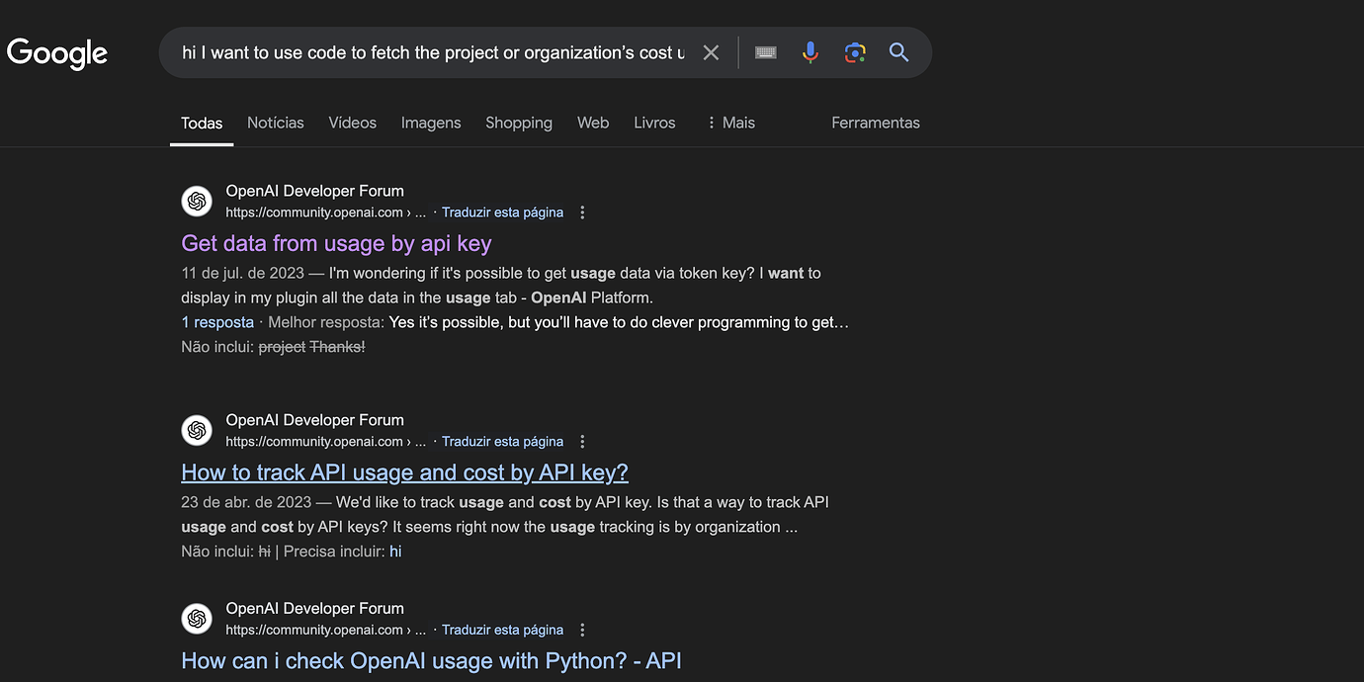Open Google Lens image search
Viewport: 1364px width, 682px height.
point(854,51)
